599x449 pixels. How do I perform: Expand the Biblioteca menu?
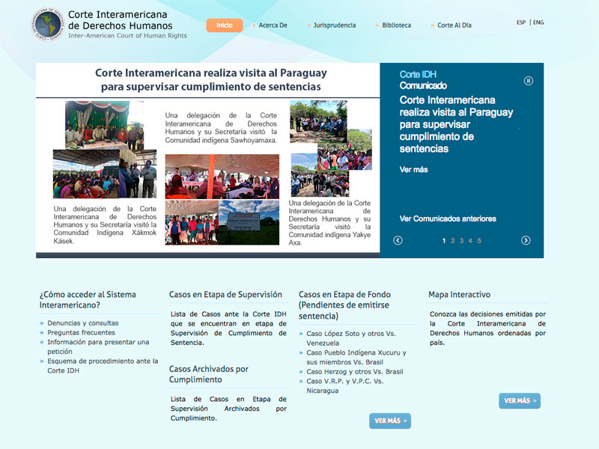click(x=396, y=25)
